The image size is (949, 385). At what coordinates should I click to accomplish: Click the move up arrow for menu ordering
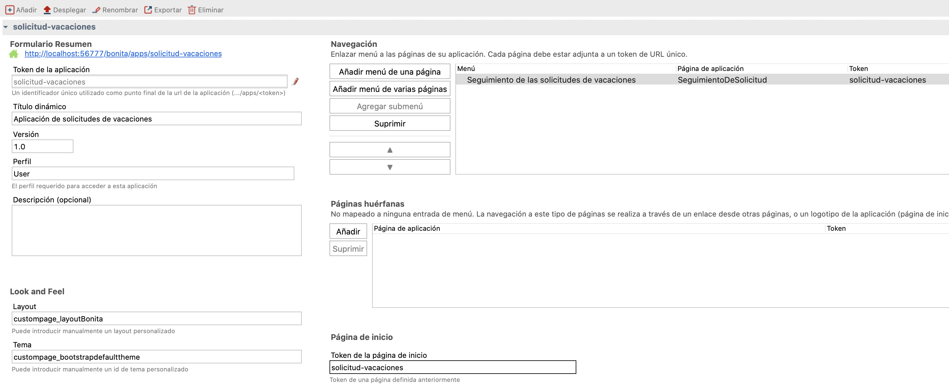(390, 149)
